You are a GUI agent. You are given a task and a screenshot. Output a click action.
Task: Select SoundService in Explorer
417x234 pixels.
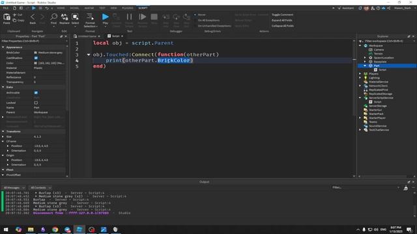pos(378,125)
